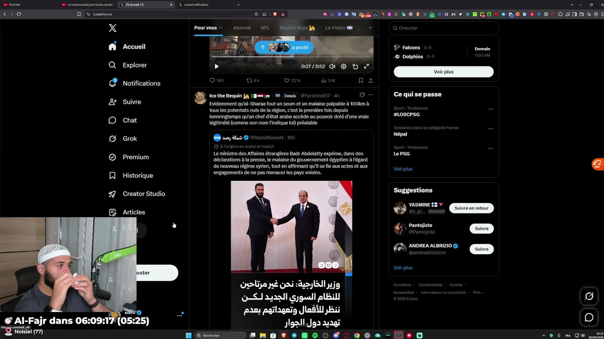Open the Sisi handshake photo
This screenshot has height=339, width=604.
point(292,226)
